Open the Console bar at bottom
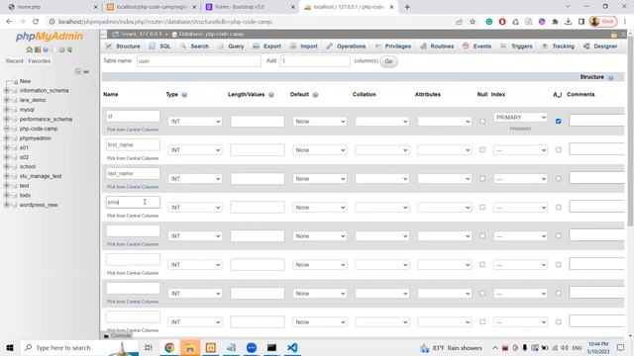 [x=117, y=336]
